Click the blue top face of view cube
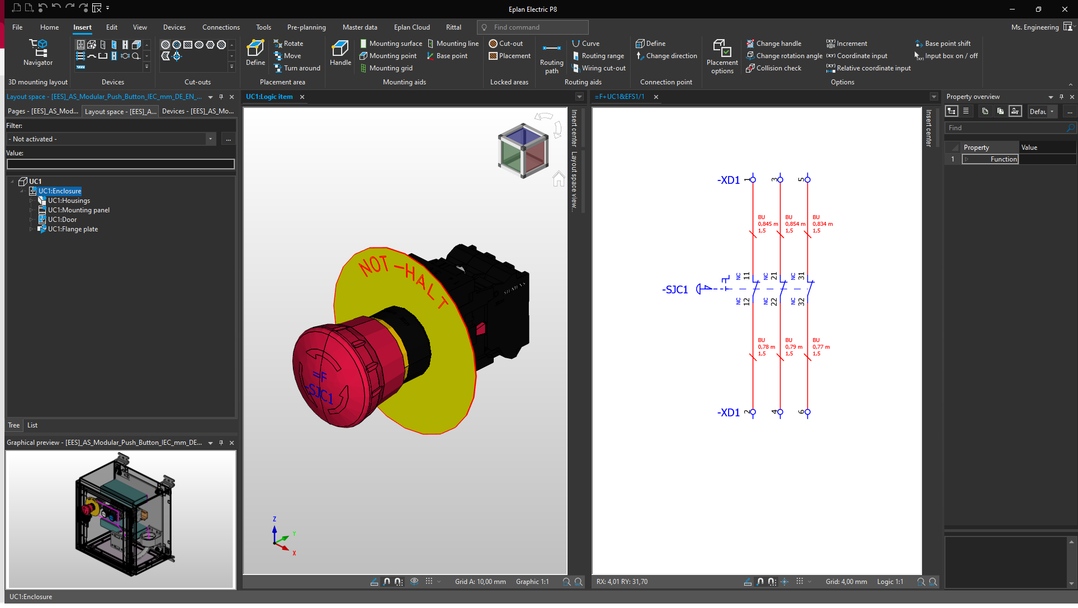This screenshot has height=608, width=1078. click(523, 136)
